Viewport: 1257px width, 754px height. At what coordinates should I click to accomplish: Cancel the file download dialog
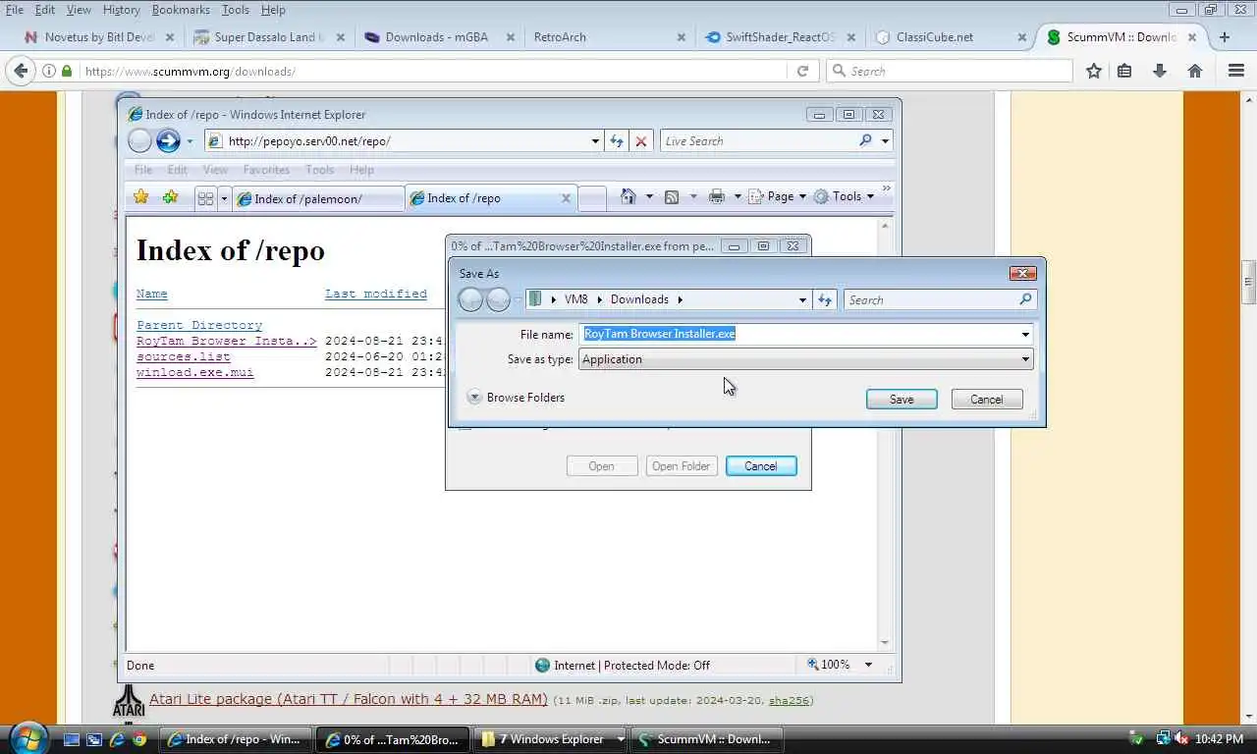[761, 466]
